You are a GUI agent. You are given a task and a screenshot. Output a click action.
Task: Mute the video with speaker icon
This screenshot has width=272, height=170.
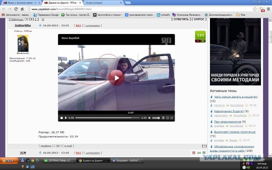coord(150,118)
